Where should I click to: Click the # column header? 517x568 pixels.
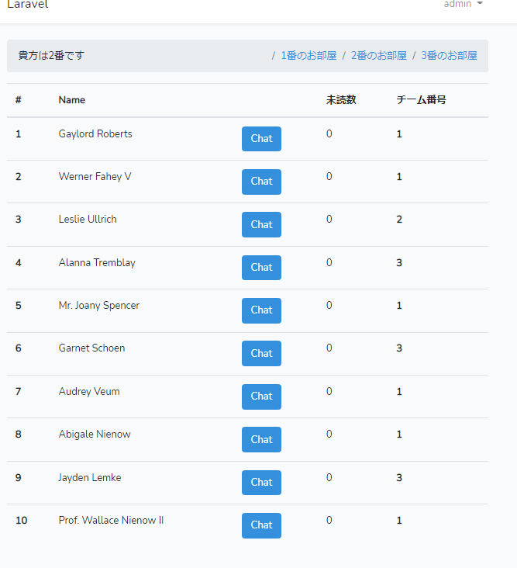19,100
